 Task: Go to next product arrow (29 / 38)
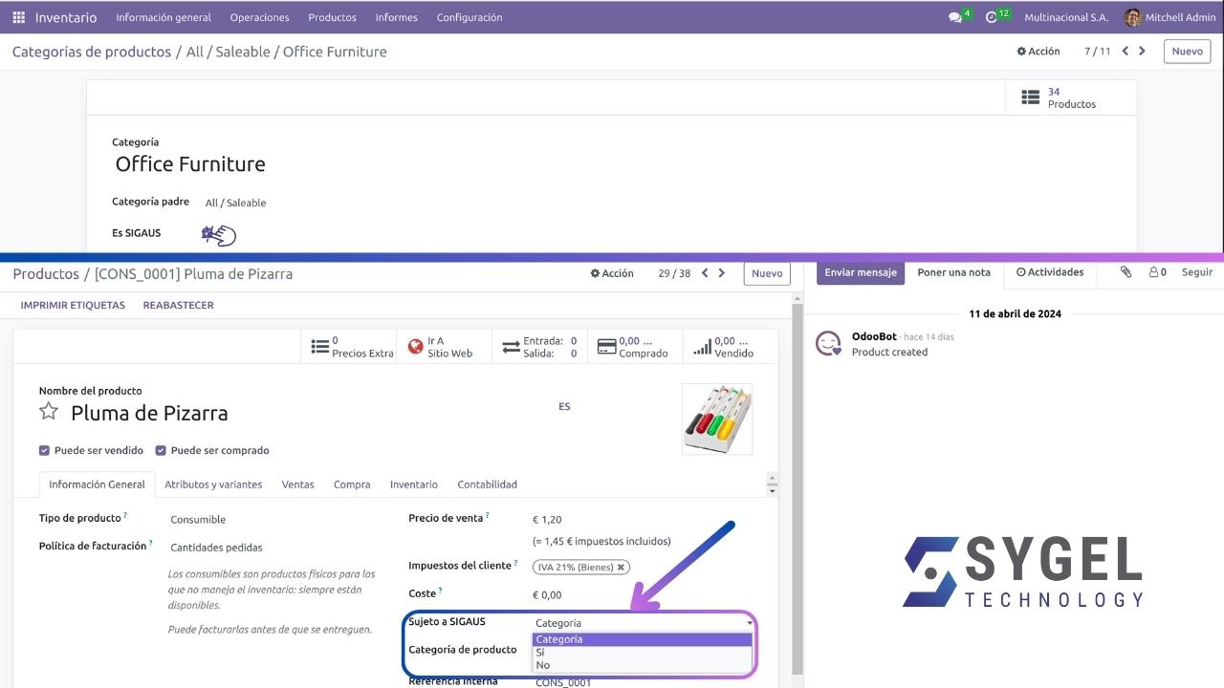(722, 273)
